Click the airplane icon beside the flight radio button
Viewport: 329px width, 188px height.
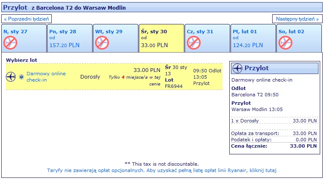[x=11, y=77]
